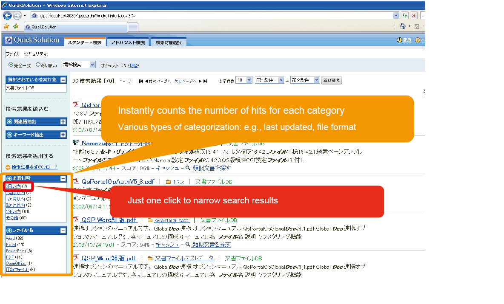Filter results by 1年以内 (10)
Viewport: 504px width, 304px height.
click(17, 211)
